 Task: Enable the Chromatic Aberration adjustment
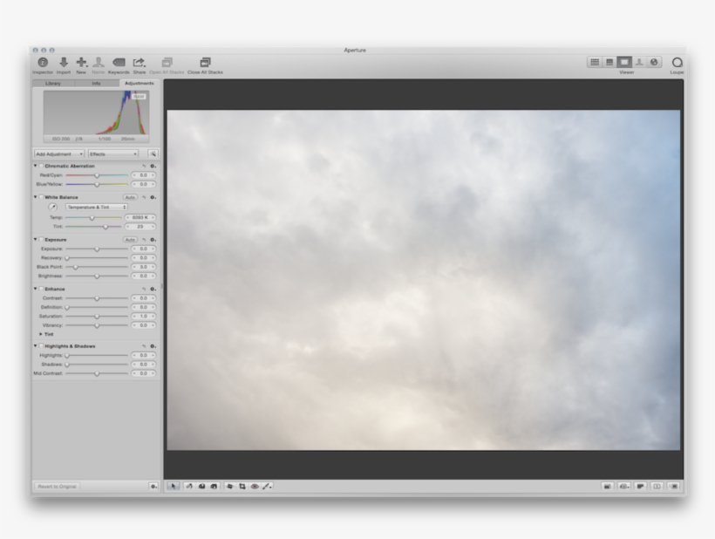(x=40, y=165)
